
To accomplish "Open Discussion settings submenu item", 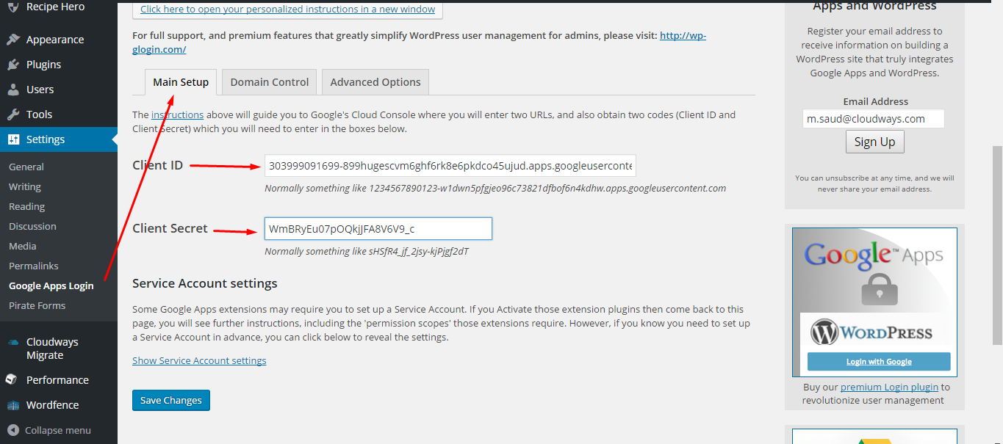I will [x=32, y=227].
